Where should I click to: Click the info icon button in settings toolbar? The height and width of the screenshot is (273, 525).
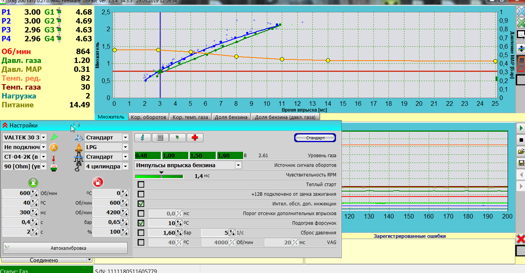click(142, 137)
